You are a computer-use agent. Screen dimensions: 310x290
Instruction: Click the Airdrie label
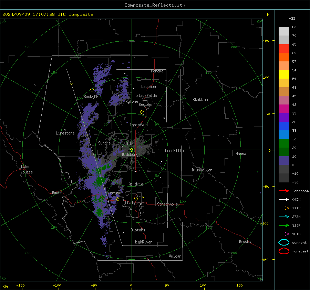click(x=136, y=184)
